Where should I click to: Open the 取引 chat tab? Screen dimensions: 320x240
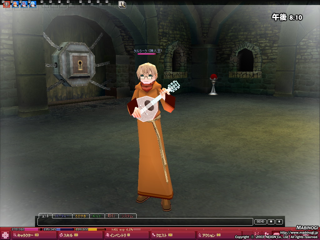click(111, 216)
